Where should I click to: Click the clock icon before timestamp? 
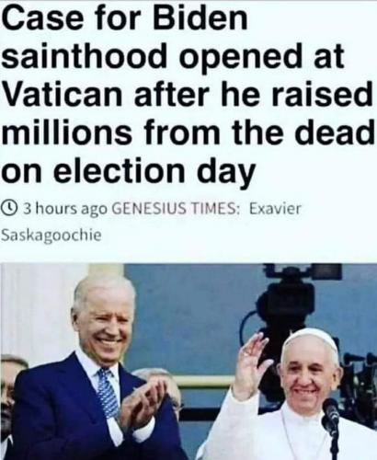[x=10, y=209]
